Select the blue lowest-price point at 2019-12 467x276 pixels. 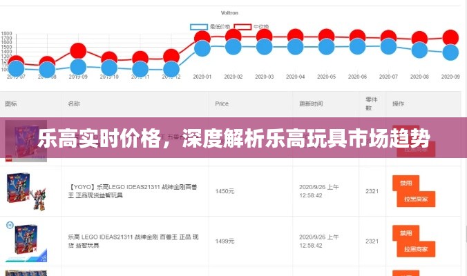point(171,69)
